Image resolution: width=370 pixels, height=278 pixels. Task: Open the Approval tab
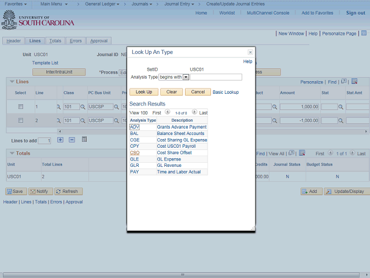pos(99,41)
